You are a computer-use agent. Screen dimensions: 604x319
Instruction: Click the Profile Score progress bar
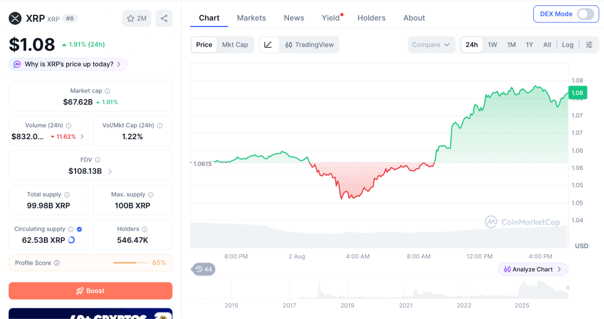(130, 263)
